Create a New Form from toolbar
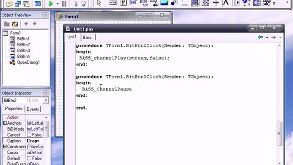 (38, 4)
